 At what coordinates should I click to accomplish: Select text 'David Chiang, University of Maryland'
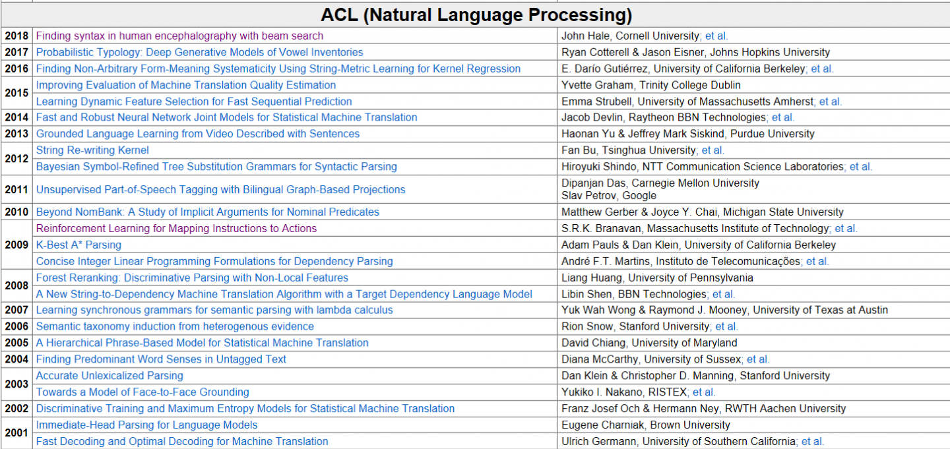(649, 343)
